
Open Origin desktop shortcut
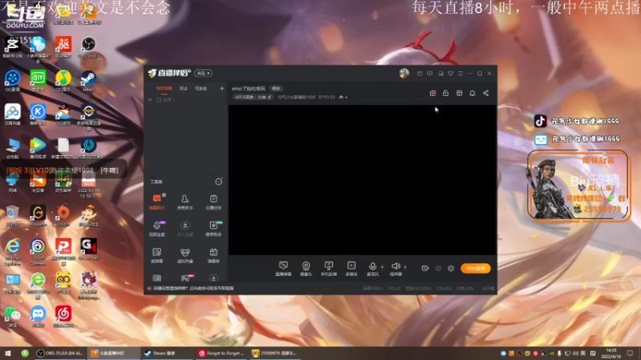(63, 215)
